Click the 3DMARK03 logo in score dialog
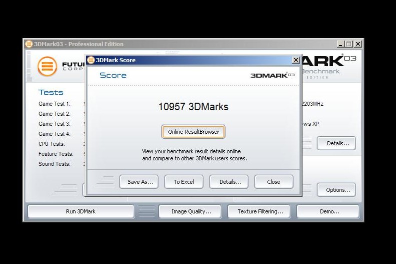This screenshot has width=396, height=264. point(272,75)
